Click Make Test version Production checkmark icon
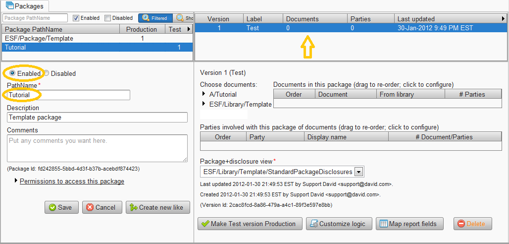This screenshot has height=244, width=509. [205, 224]
